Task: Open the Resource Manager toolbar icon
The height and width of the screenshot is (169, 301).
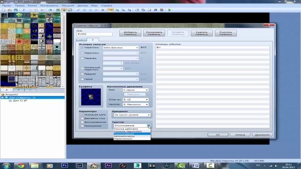Action: pos(143,10)
